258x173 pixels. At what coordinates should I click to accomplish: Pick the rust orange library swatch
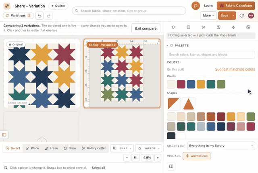[211, 116]
